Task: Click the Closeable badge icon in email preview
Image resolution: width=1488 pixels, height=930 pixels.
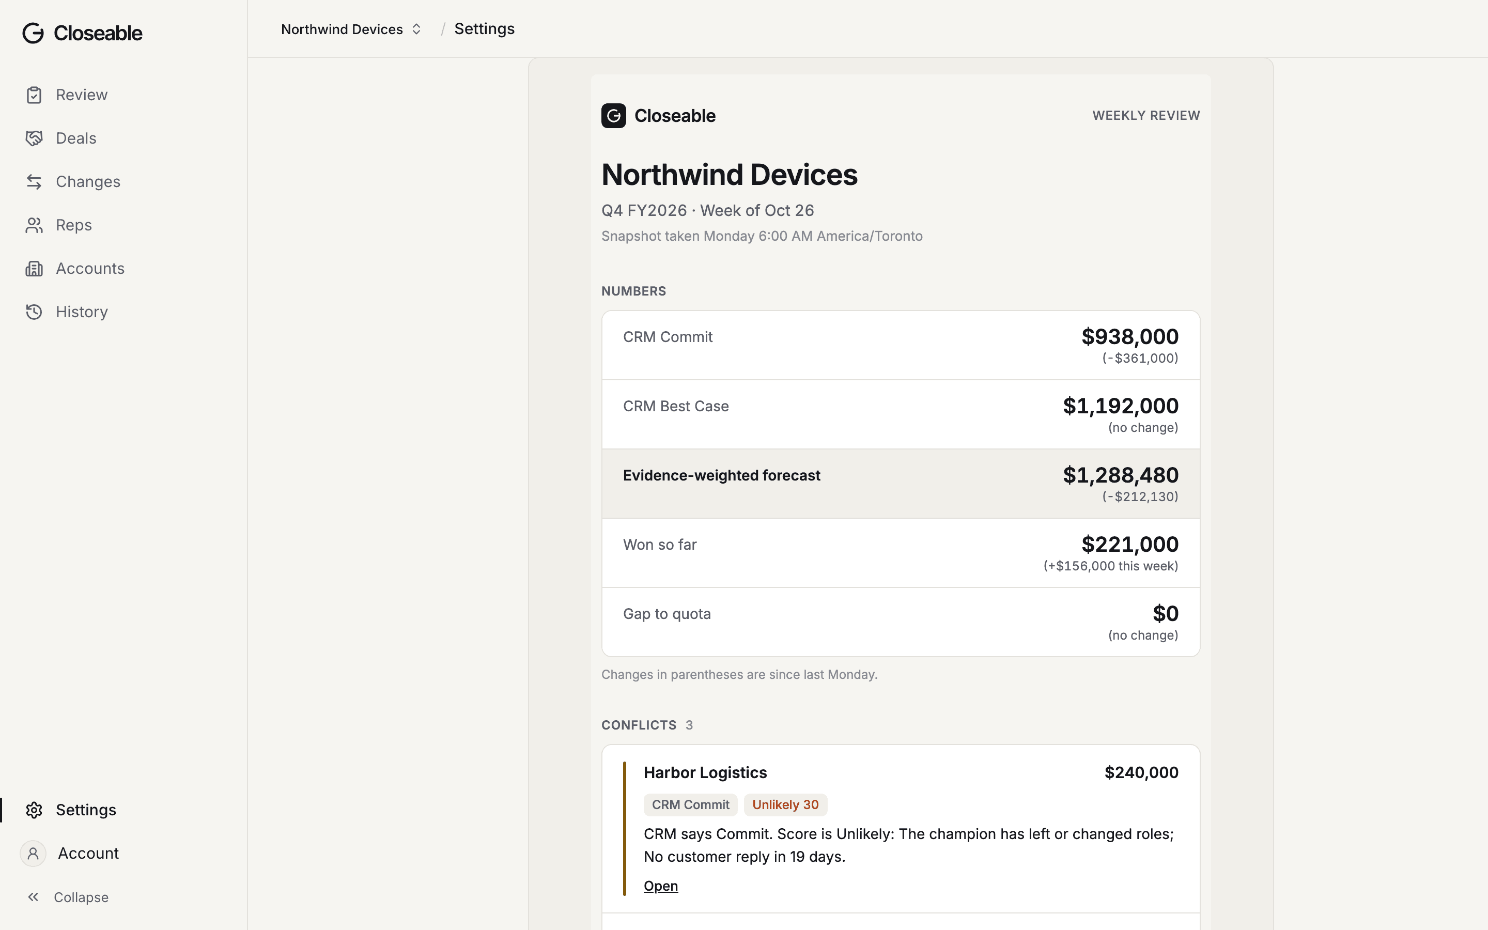Action: [614, 116]
